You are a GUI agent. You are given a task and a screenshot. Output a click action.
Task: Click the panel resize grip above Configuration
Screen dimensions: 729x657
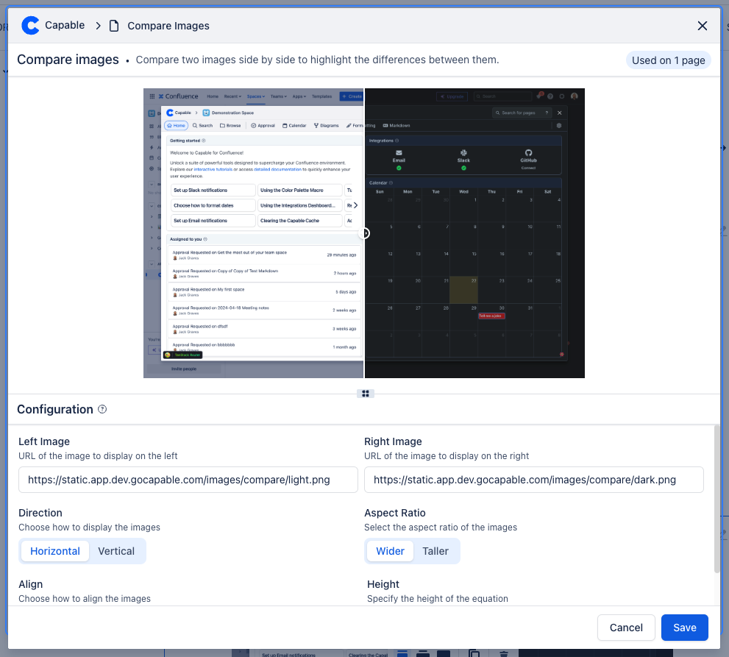pyautogui.click(x=365, y=394)
